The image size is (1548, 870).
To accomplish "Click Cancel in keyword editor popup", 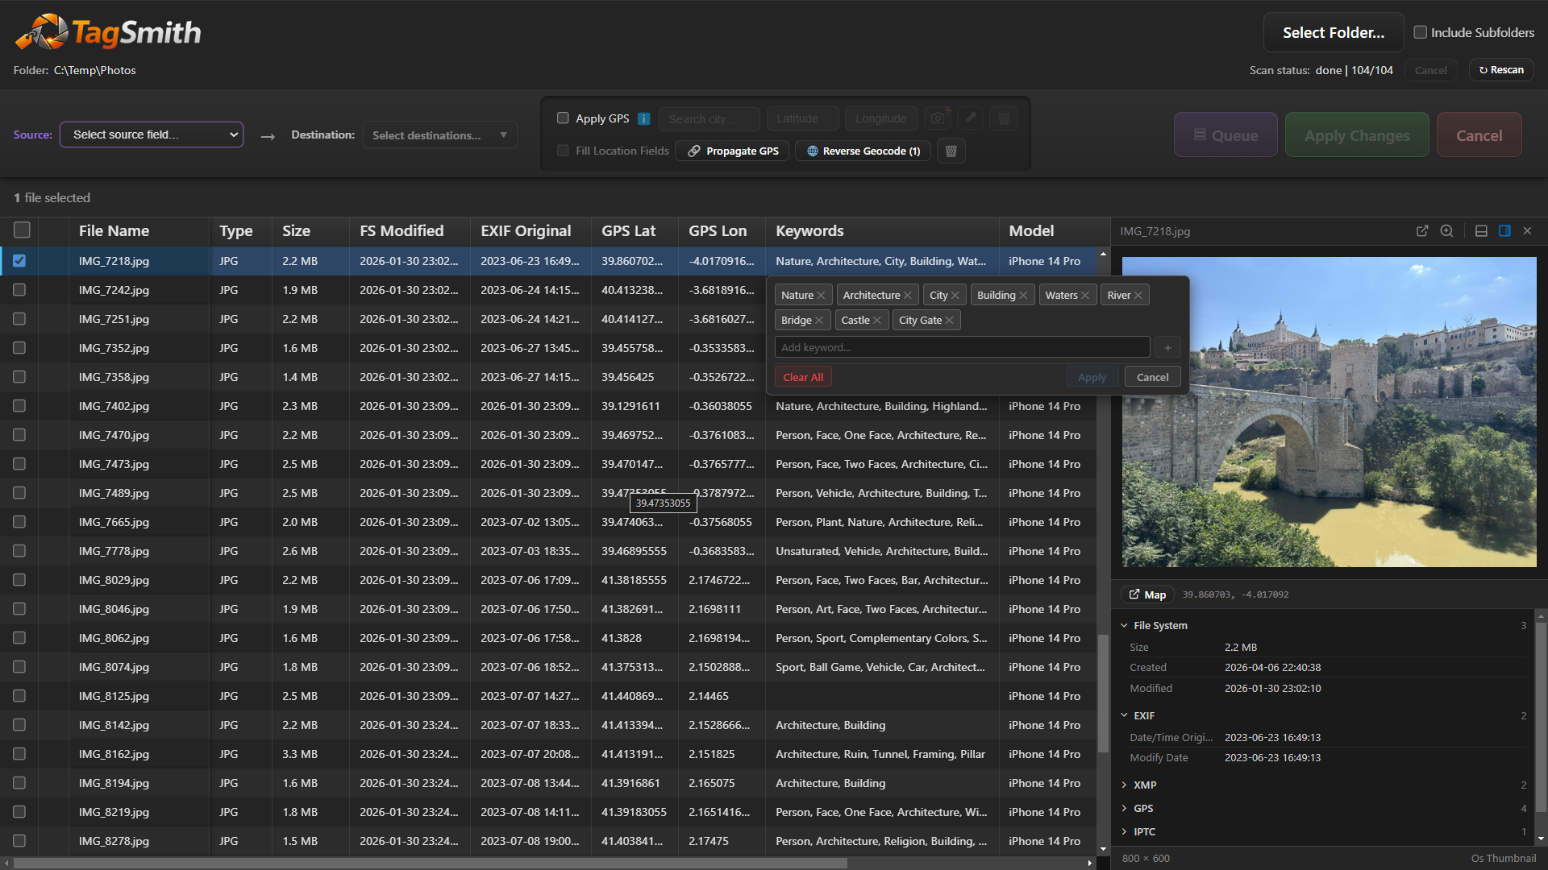I will [x=1152, y=377].
